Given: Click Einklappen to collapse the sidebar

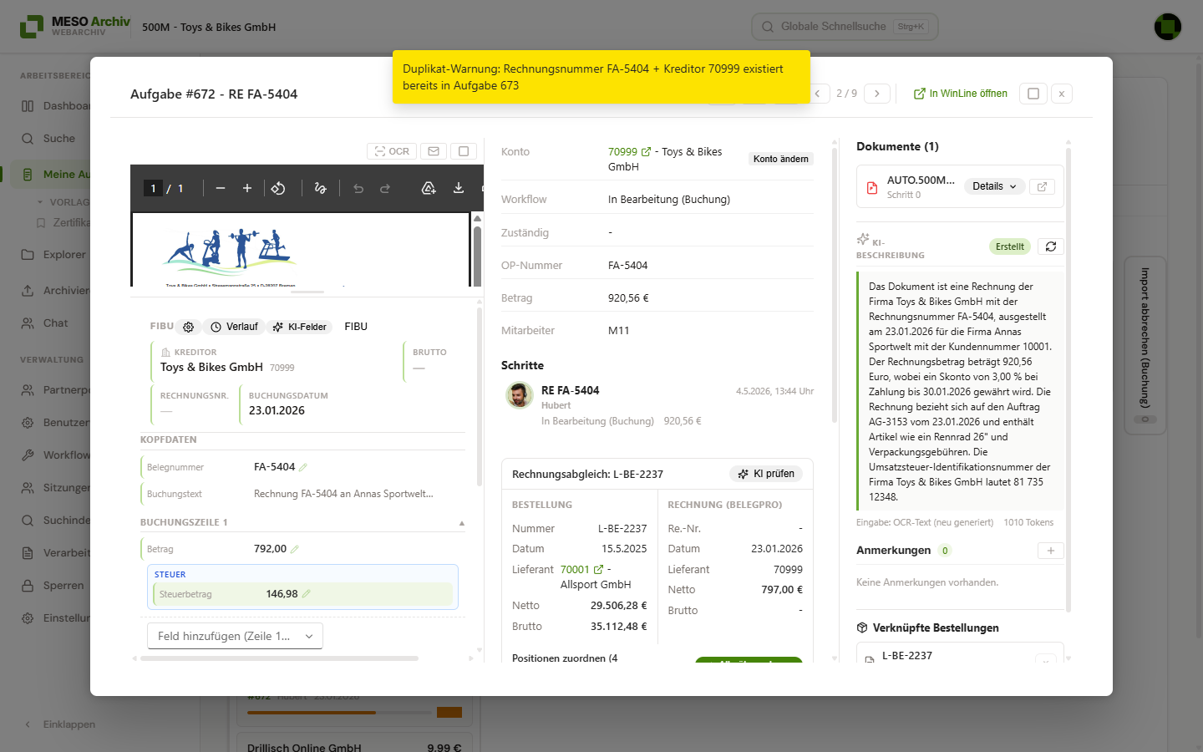Looking at the screenshot, I should 60,724.
